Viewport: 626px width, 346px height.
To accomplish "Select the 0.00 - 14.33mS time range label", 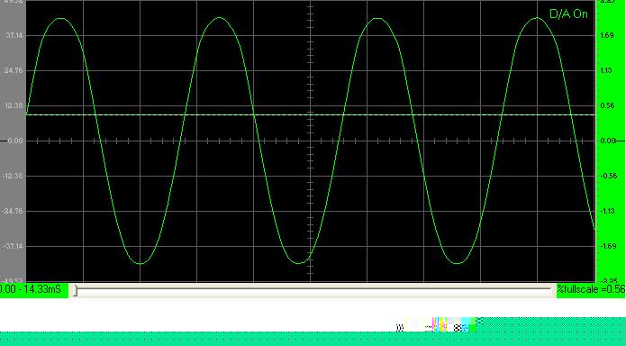I will (x=31, y=289).
